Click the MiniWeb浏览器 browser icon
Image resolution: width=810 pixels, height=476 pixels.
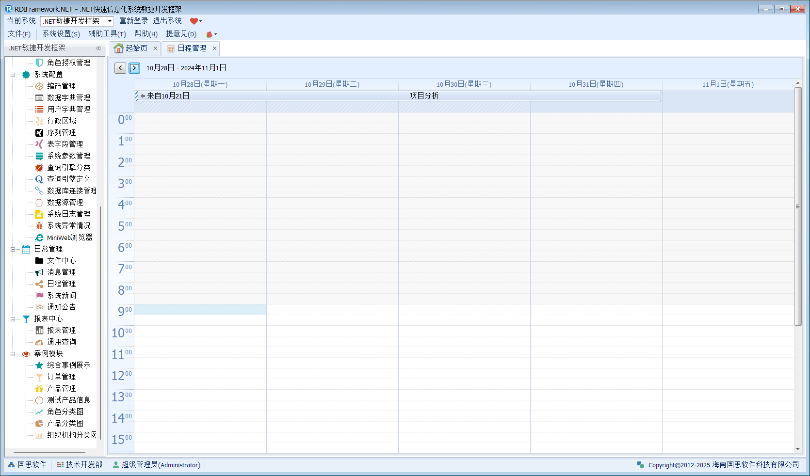coord(39,238)
